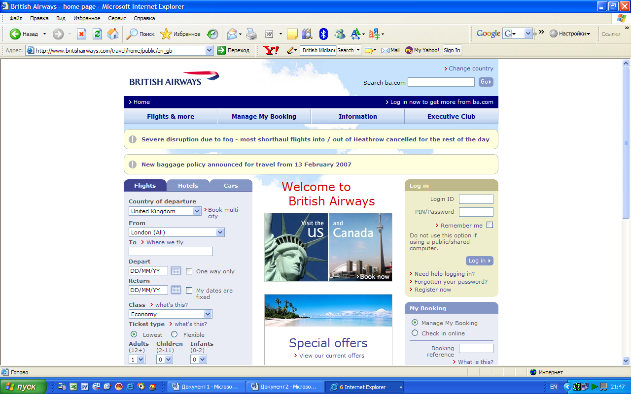Click the yellow note icon in toolbar
The image size is (631, 394).
[292, 34]
